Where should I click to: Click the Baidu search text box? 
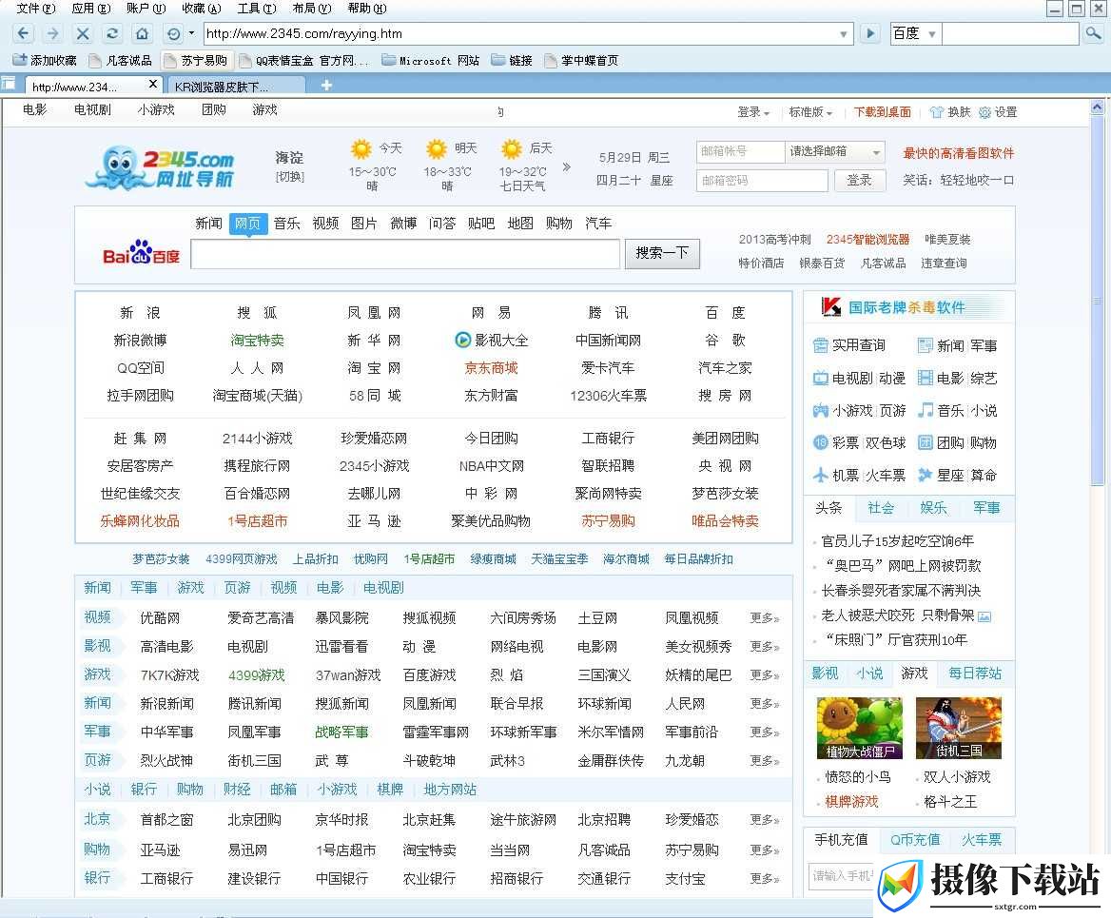[x=405, y=254]
